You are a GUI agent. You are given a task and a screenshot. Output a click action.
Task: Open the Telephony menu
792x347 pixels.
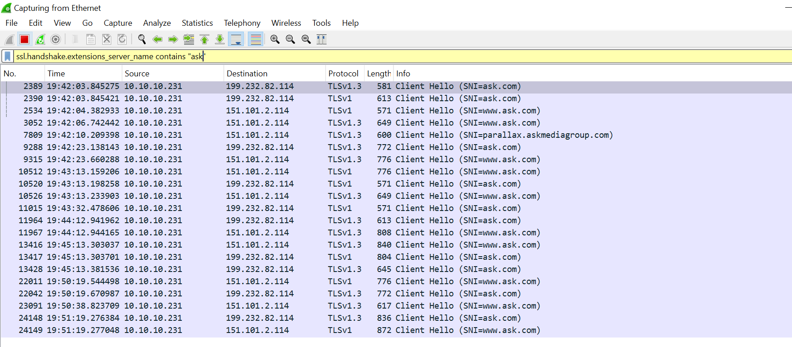pyautogui.click(x=242, y=23)
